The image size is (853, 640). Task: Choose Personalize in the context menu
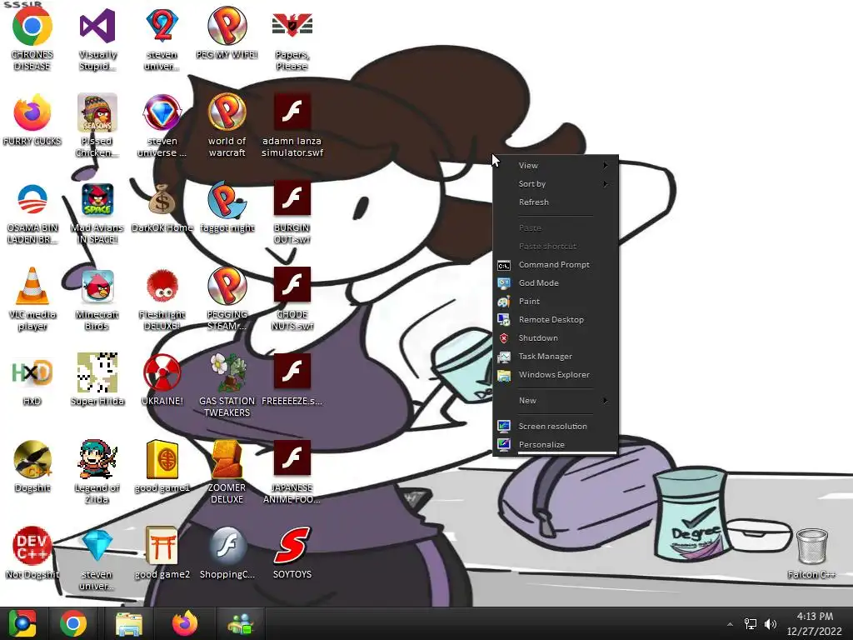[556, 445]
